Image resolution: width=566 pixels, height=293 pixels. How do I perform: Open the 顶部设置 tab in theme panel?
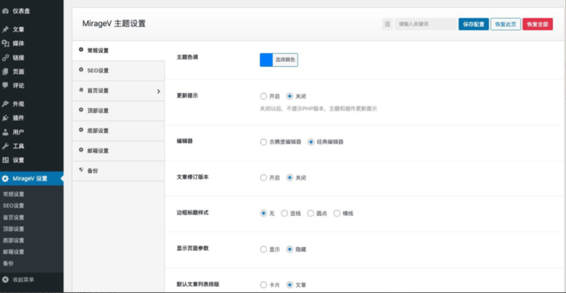118,111
